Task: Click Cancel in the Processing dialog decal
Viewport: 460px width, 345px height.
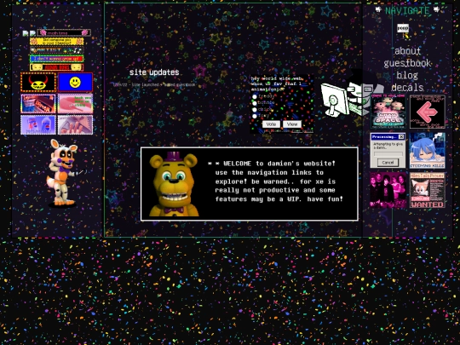Action: click(x=388, y=163)
